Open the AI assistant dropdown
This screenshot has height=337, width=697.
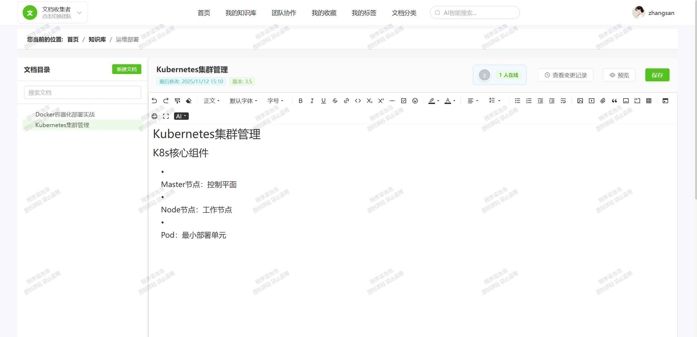[x=181, y=116]
